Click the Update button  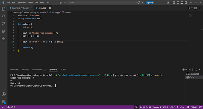[150, 3]
